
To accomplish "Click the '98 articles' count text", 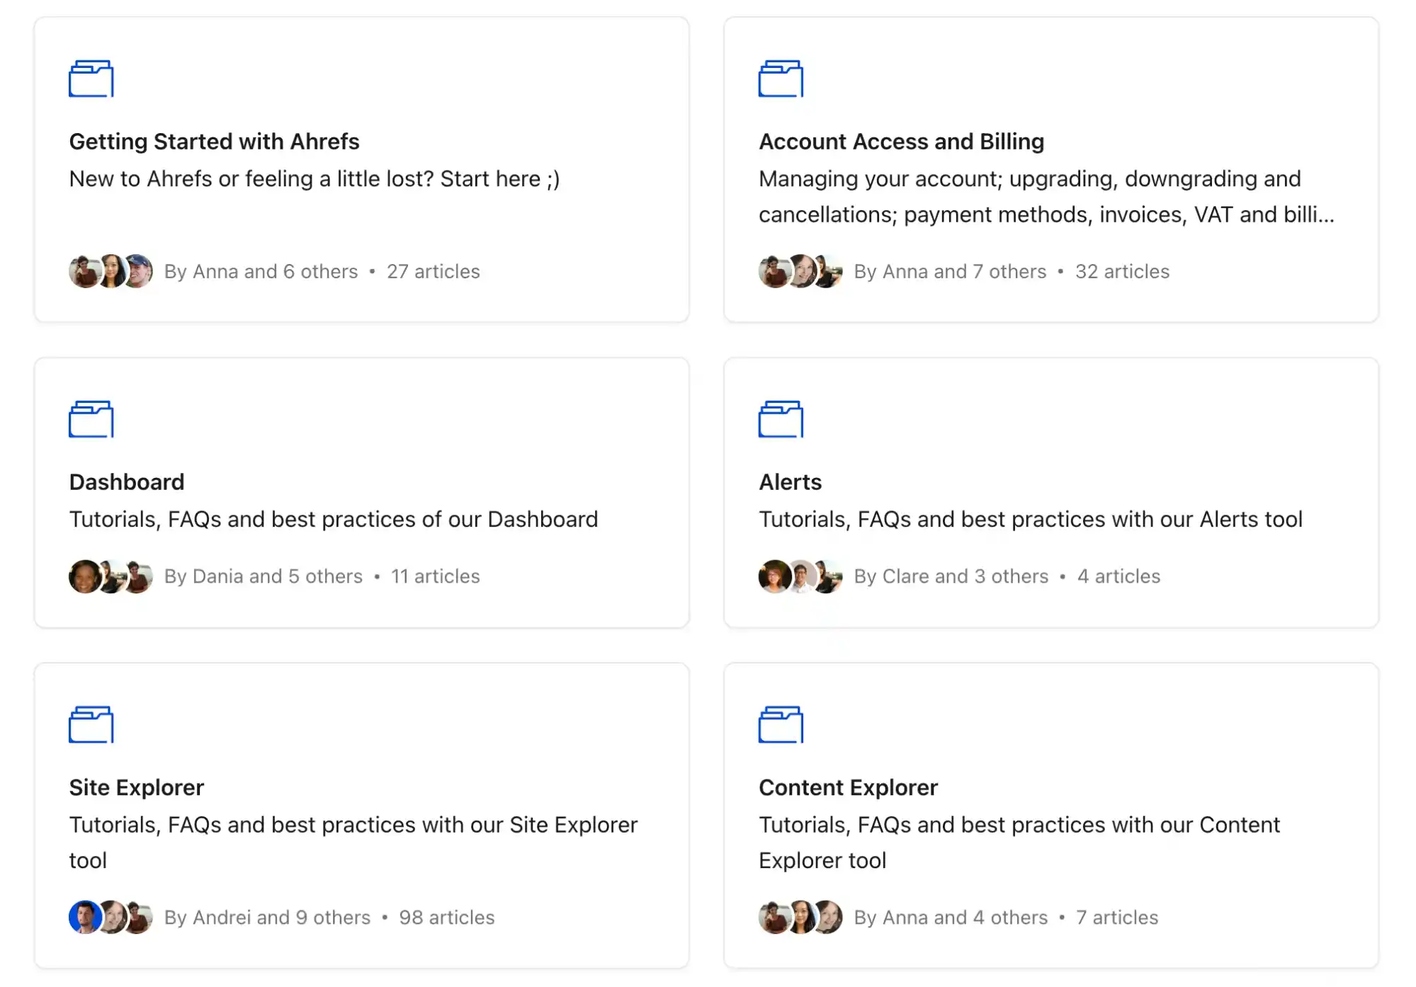I will pos(446,918).
